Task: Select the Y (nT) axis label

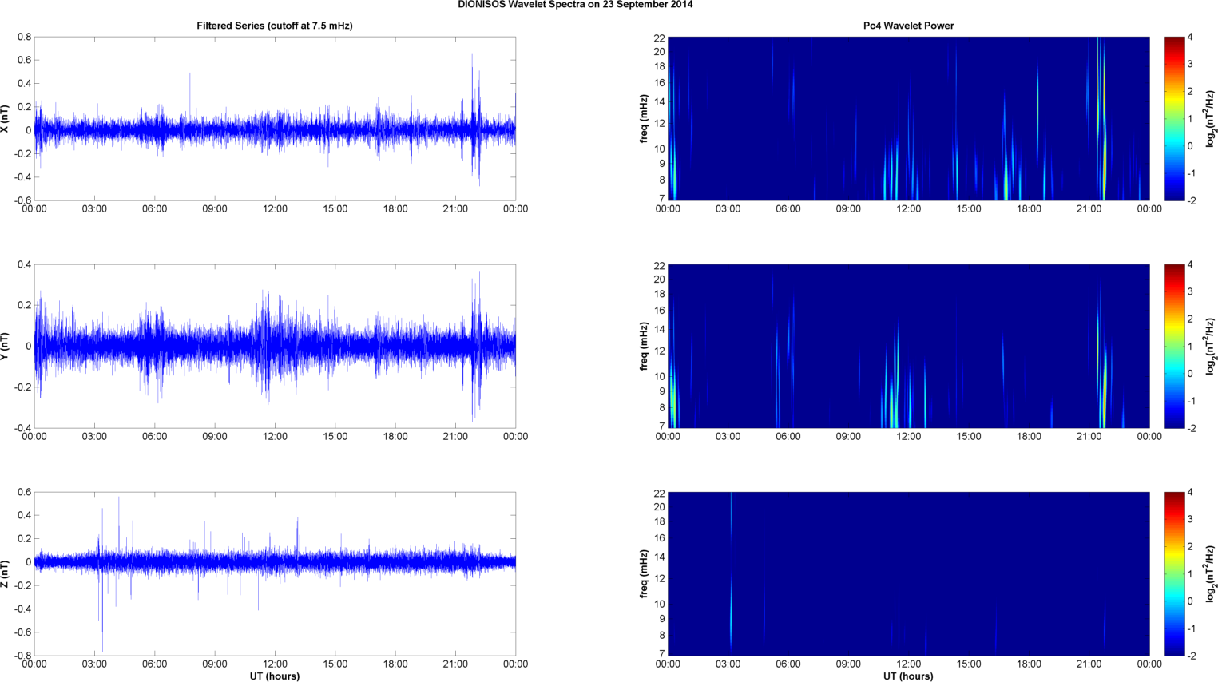Action: coord(6,347)
